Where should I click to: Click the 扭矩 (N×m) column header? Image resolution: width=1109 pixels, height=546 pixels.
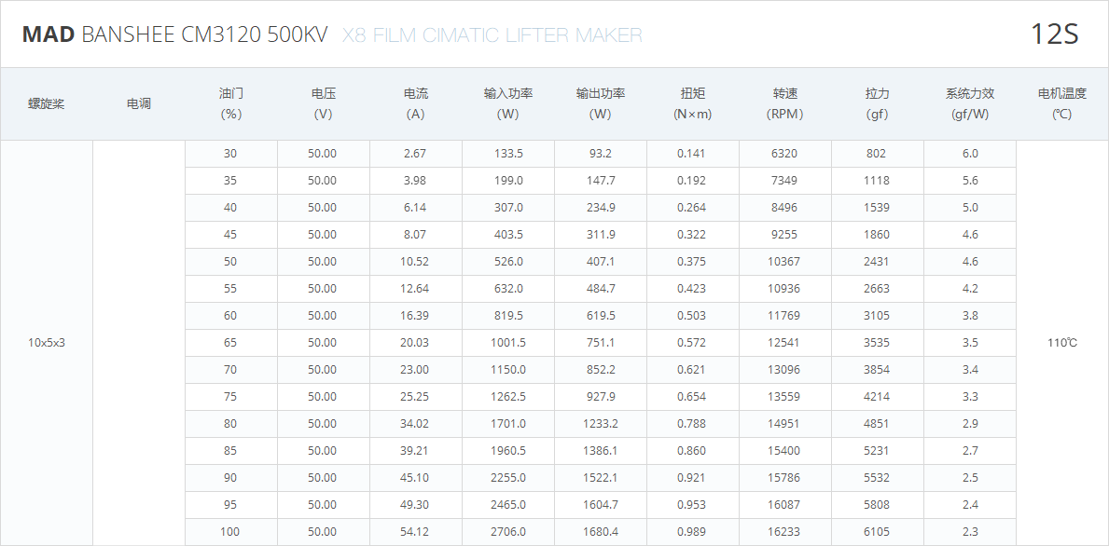(692, 103)
